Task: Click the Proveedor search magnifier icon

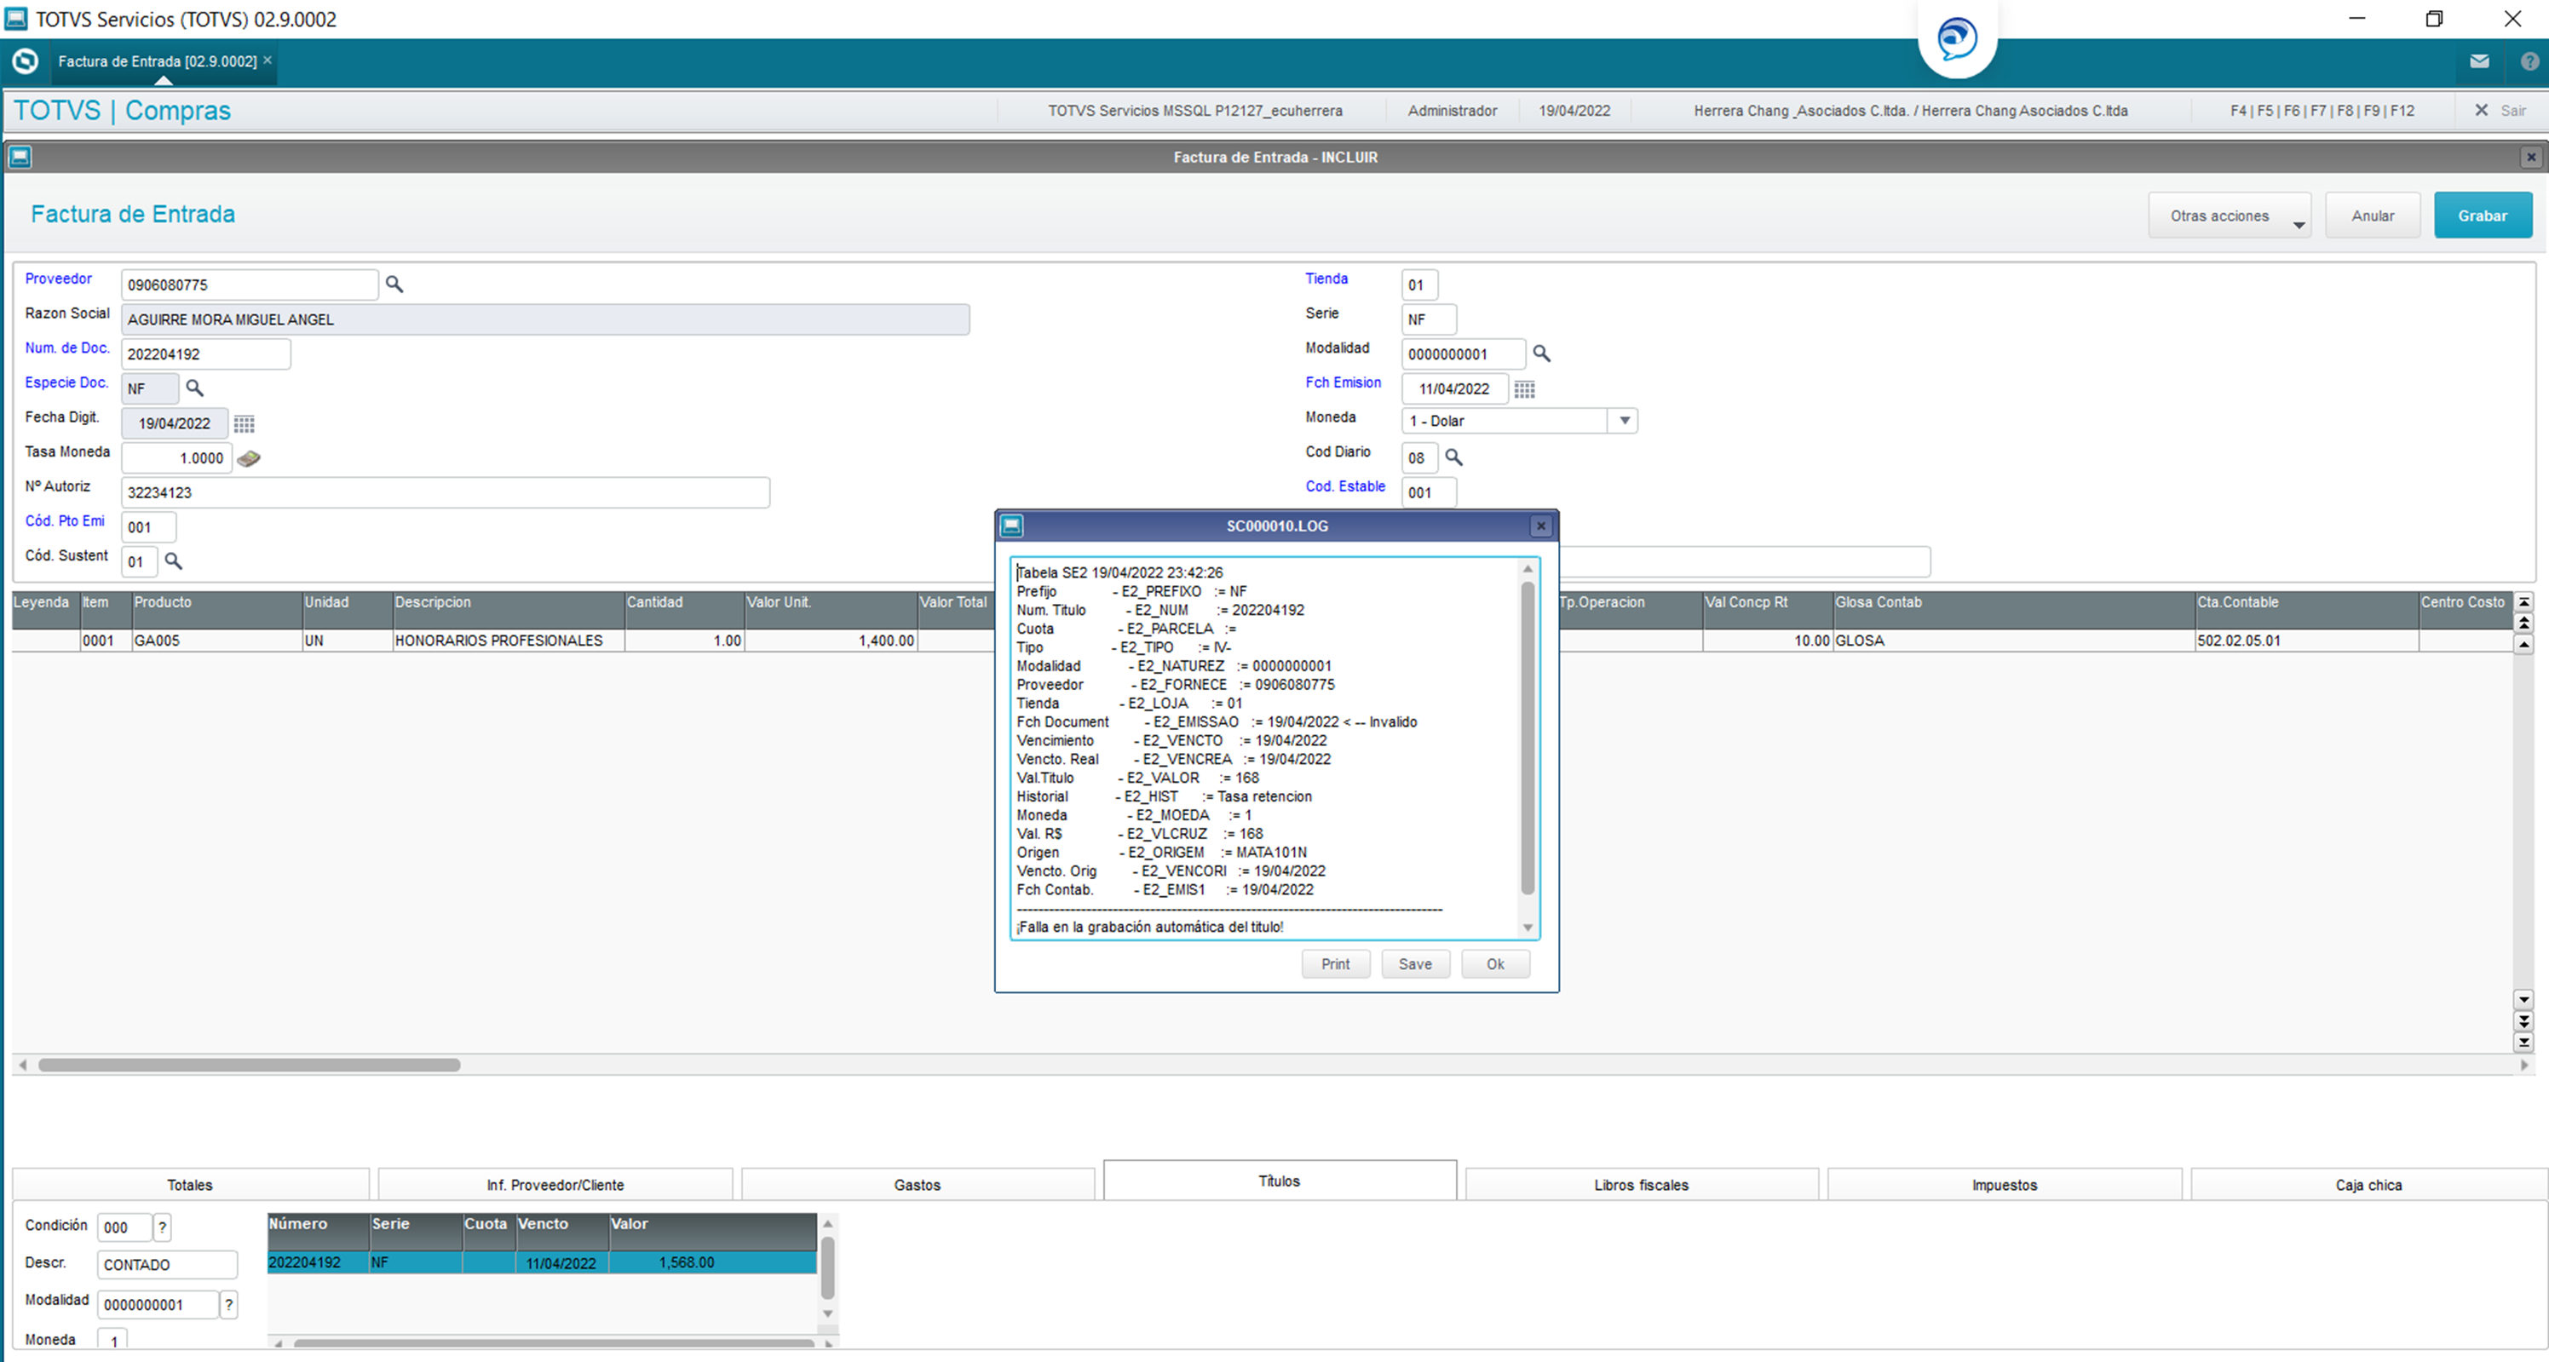Action: [394, 284]
